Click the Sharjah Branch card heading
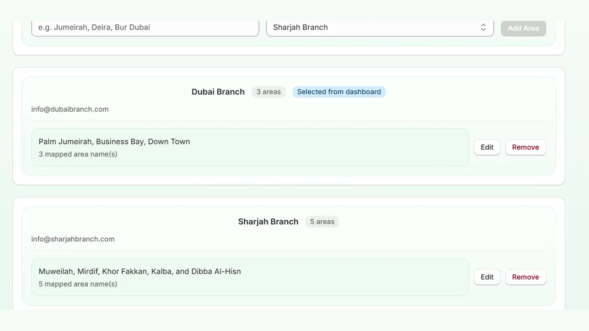589x331 pixels. [x=268, y=222]
